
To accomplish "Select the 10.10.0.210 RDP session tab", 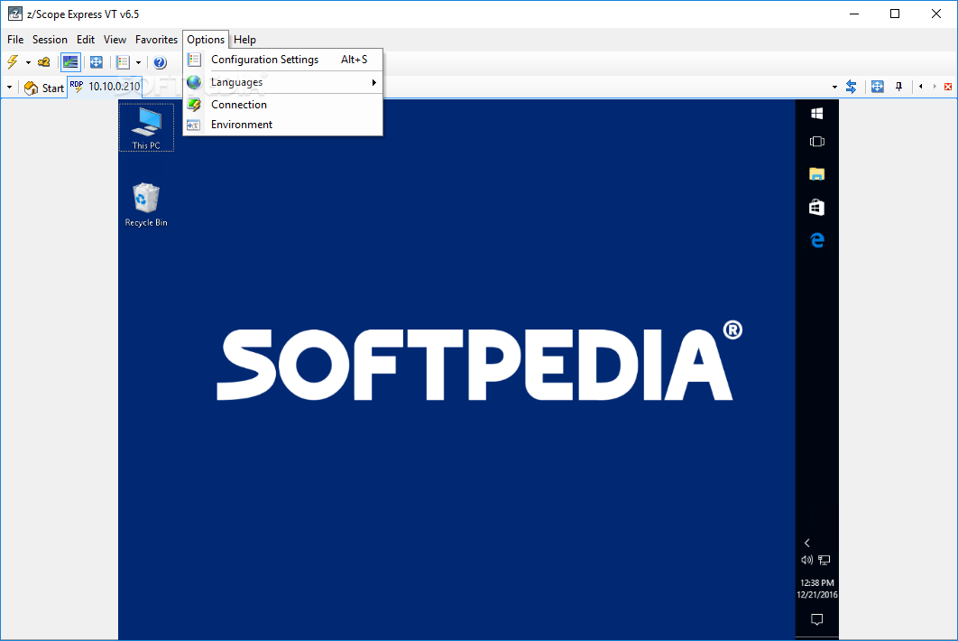I will (x=105, y=87).
